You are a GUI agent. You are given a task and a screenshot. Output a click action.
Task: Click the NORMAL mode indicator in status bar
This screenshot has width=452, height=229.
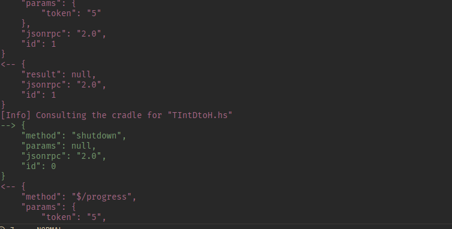click(x=49, y=228)
